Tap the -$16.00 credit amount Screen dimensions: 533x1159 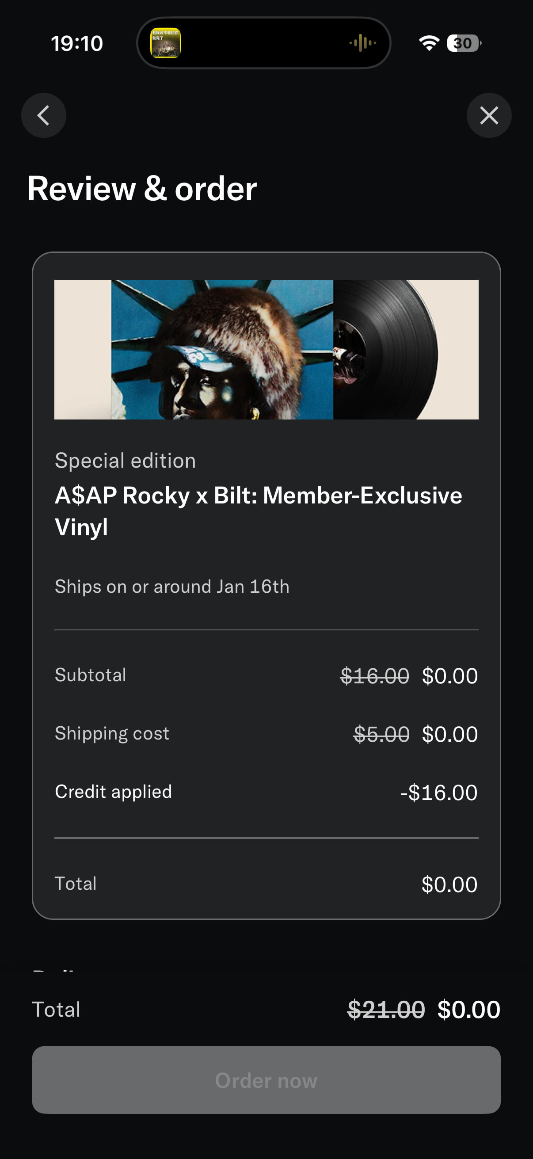pyautogui.click(x=438, y=793)
